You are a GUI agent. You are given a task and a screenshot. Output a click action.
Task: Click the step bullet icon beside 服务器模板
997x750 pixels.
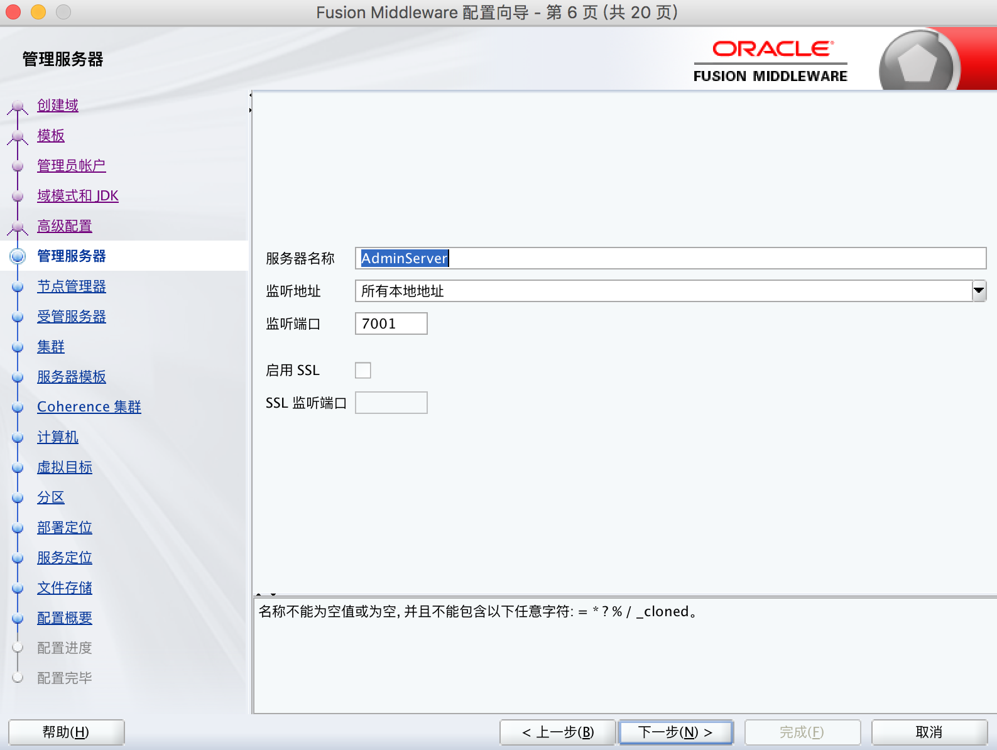[x=18, y=378]
